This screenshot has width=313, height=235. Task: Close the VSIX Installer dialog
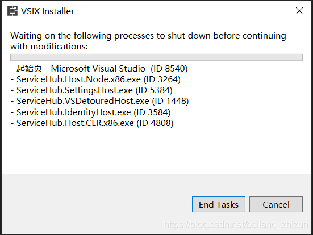[x=299, y=11]
